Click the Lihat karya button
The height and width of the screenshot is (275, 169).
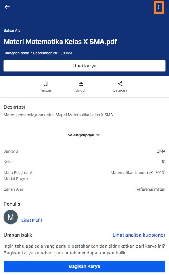pos(84,66)
